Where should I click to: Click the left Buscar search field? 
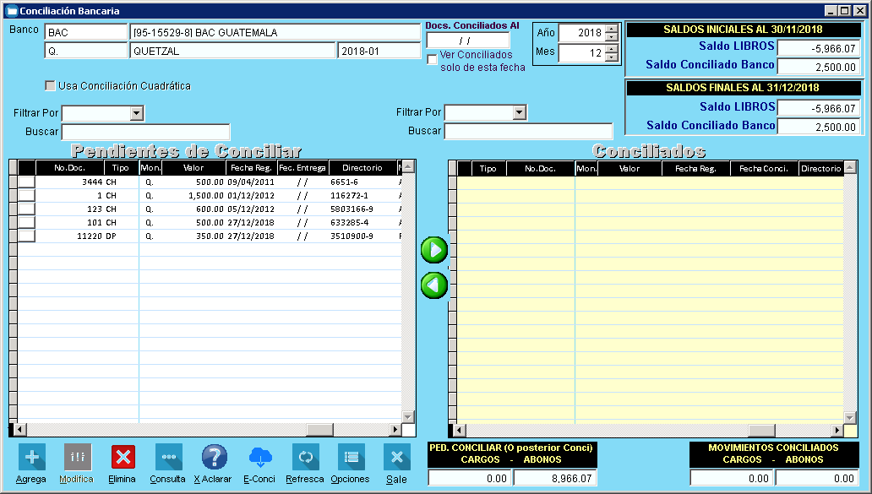point(145,132)
